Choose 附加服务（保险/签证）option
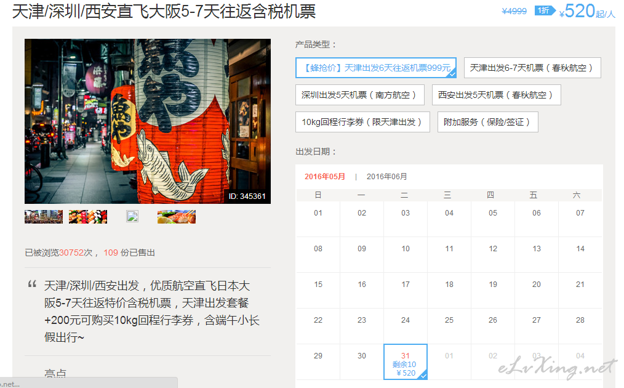 click(x=487, y=122)
